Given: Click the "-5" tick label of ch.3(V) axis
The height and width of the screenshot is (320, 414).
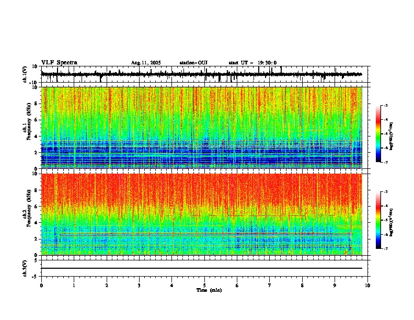Looking at the screenshot, I should coord(35,277).
